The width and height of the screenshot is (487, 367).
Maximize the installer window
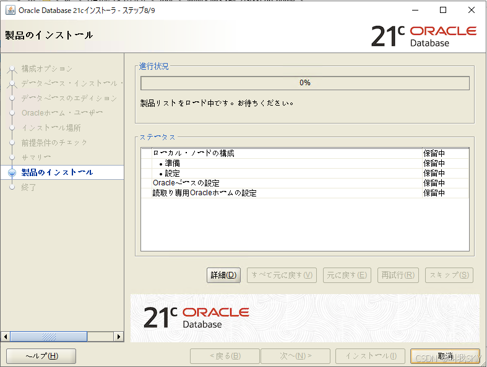(443, 11)
